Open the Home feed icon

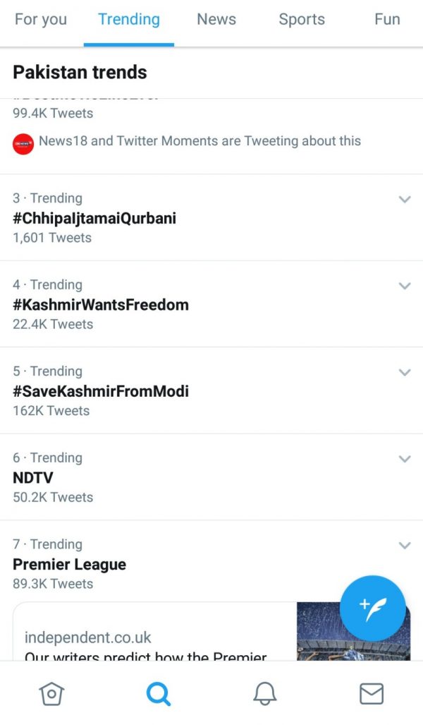coord(51,693)
